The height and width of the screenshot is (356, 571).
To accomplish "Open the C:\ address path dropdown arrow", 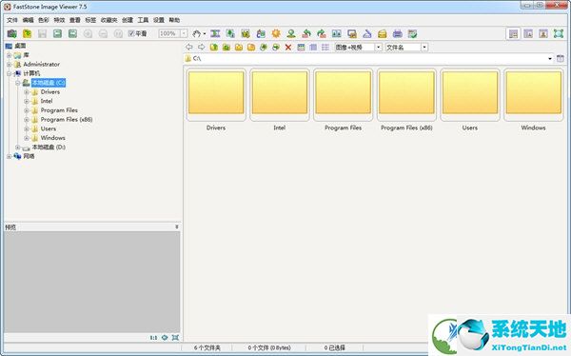I will click(550, 58).
